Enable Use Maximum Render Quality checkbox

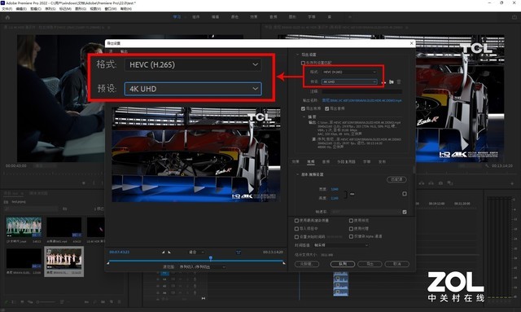[296, 221]
